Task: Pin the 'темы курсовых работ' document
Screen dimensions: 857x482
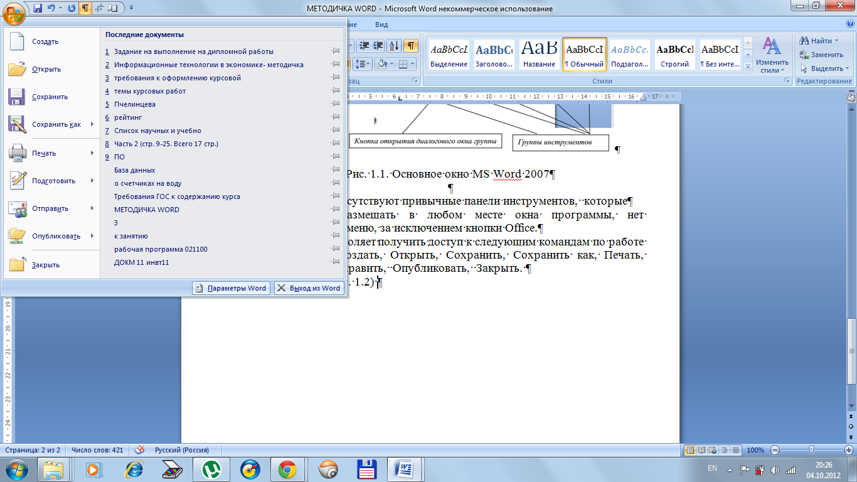Action: click(x=336, y=91)
